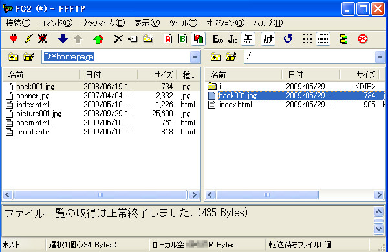This screenshot has width=388, height=252.
Task: Select JIS kanji code conversion
Action: coord(233,39)
